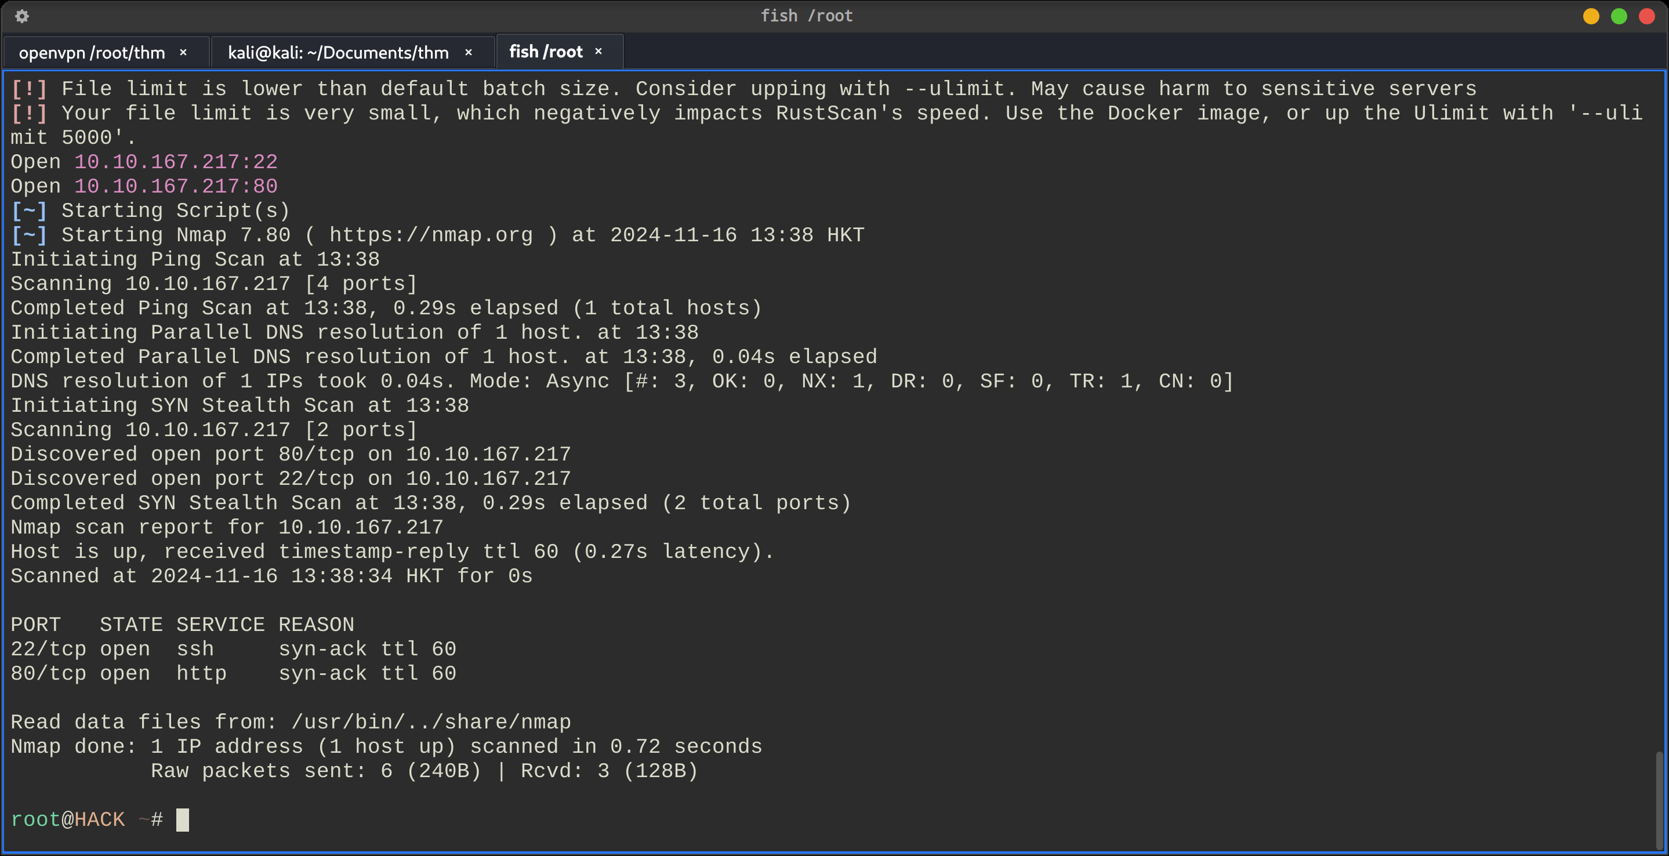The width and height of the screenshot is (1669, 856).
Task: Click the open address 10.10.167.217:22
Action: point(176,162)
